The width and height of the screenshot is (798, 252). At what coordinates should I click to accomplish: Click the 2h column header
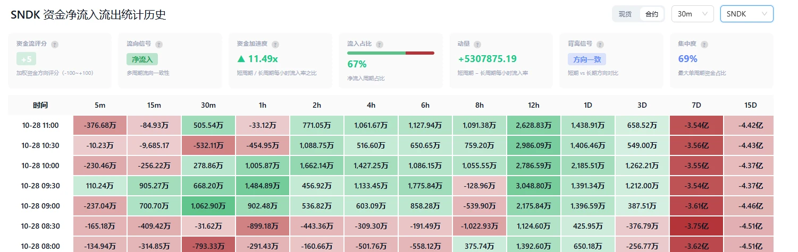[317, 105]
